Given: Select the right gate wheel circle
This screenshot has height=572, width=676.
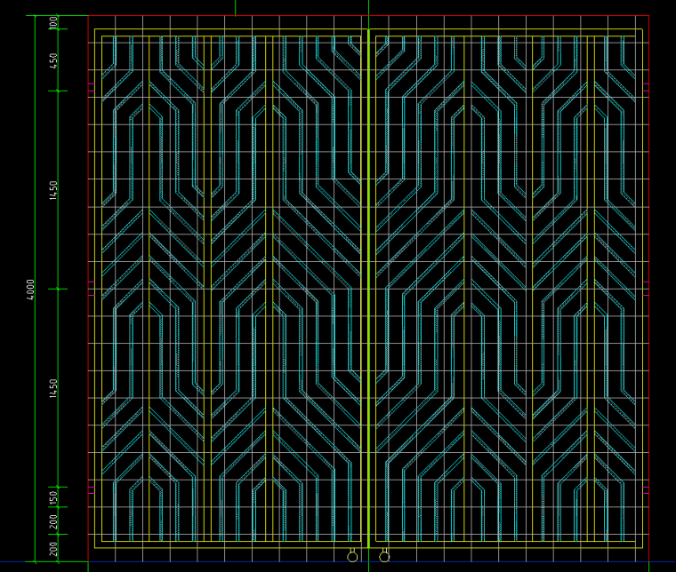Looking at the screenshot, I should pos(384,557).
